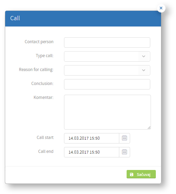Screen dimensions: 176x194
Task: Save the call with the Sačuvaj button
Action: tap(141, 174)
